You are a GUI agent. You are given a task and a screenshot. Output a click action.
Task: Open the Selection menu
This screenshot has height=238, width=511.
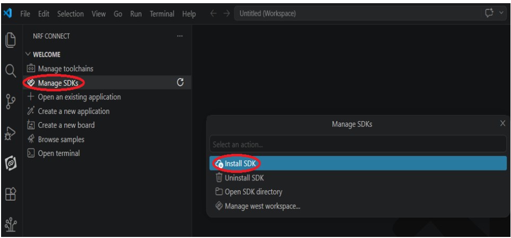click(71, 14)
